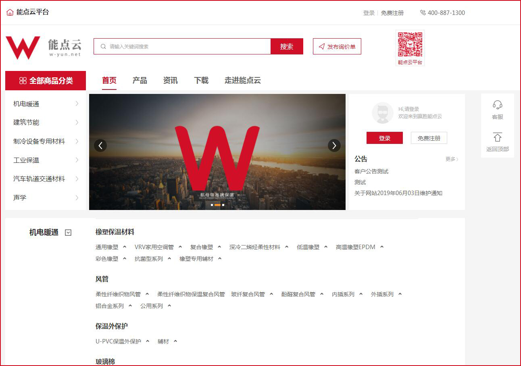Switch to the 产品 tab
Screen dimensions: 521x366
(x=140, y=81)
